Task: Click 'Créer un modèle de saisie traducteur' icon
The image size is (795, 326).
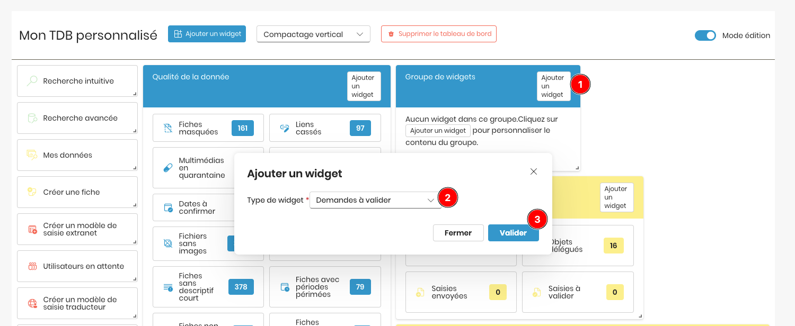Action: (32, 303)
